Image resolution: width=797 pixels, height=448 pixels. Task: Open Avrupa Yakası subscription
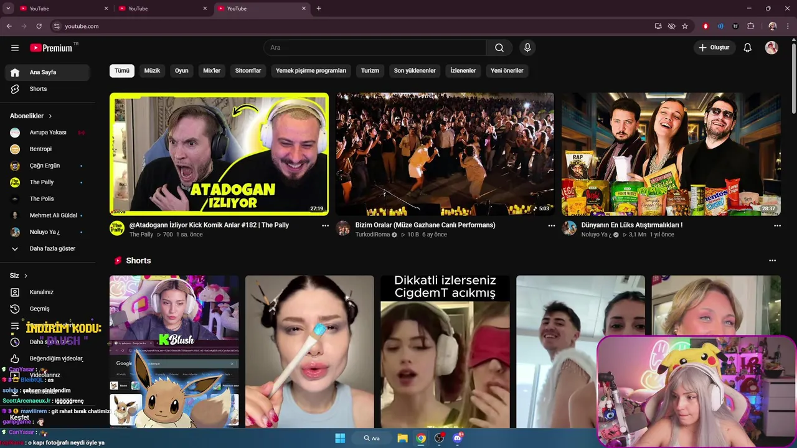coord(47,133)
